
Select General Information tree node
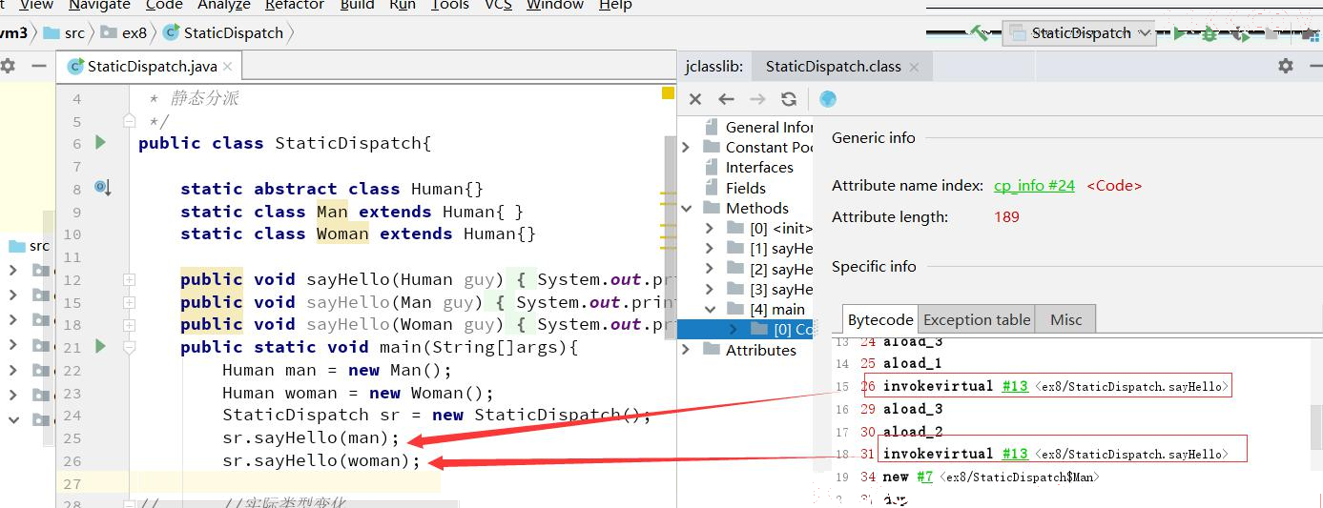(759, 127)
